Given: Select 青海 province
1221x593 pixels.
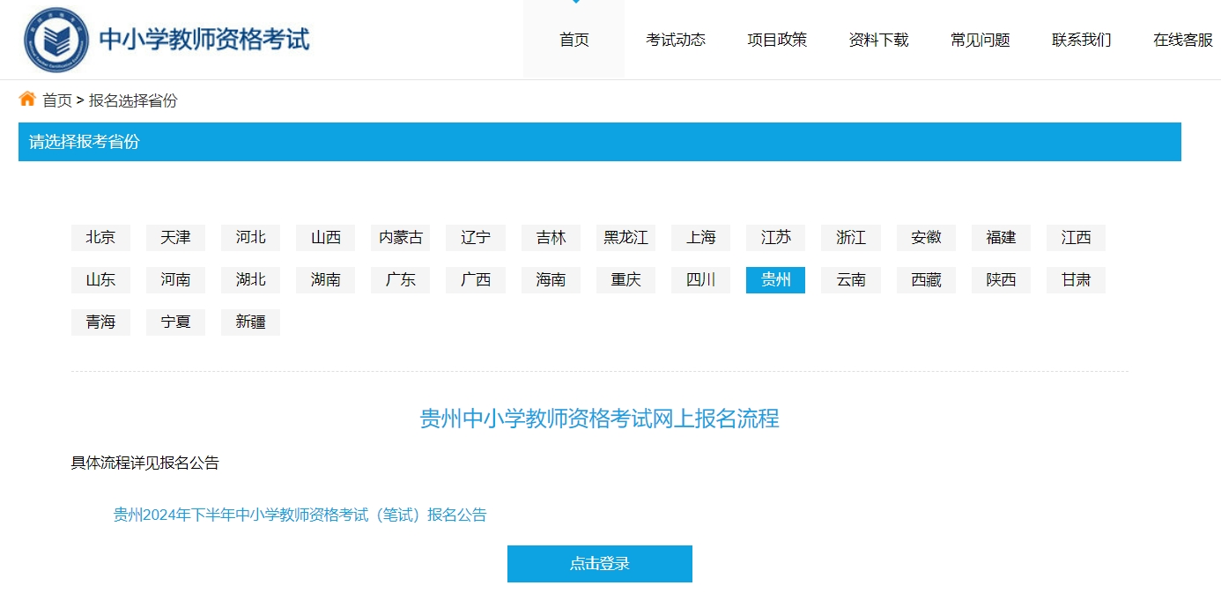Looking at the screenshot, I should tap(100, 322).
